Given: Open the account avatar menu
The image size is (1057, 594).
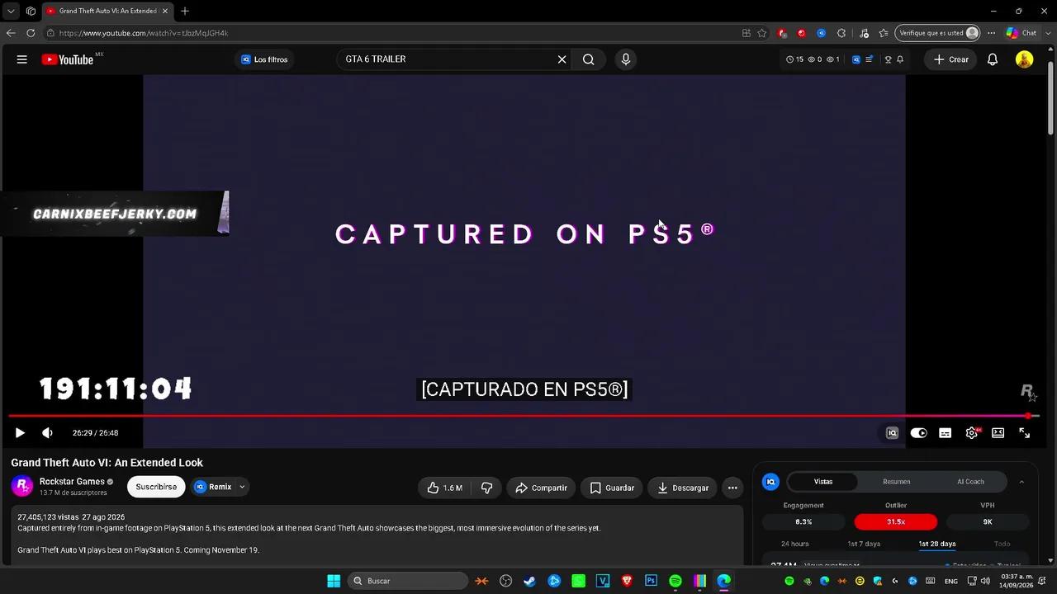Looking at the screenshot, I should click(1024, 59).
